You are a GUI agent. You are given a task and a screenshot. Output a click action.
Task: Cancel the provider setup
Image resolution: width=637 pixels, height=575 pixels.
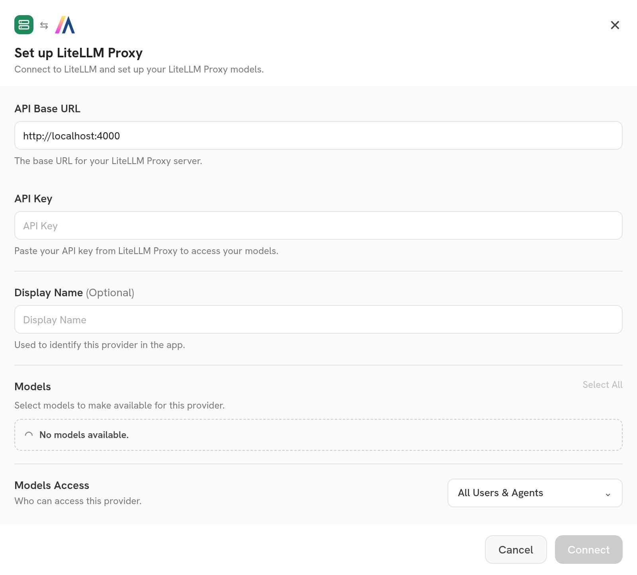point(516,550)
